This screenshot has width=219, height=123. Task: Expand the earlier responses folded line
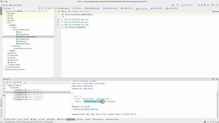pyautogui.click(x=74, y=27)
